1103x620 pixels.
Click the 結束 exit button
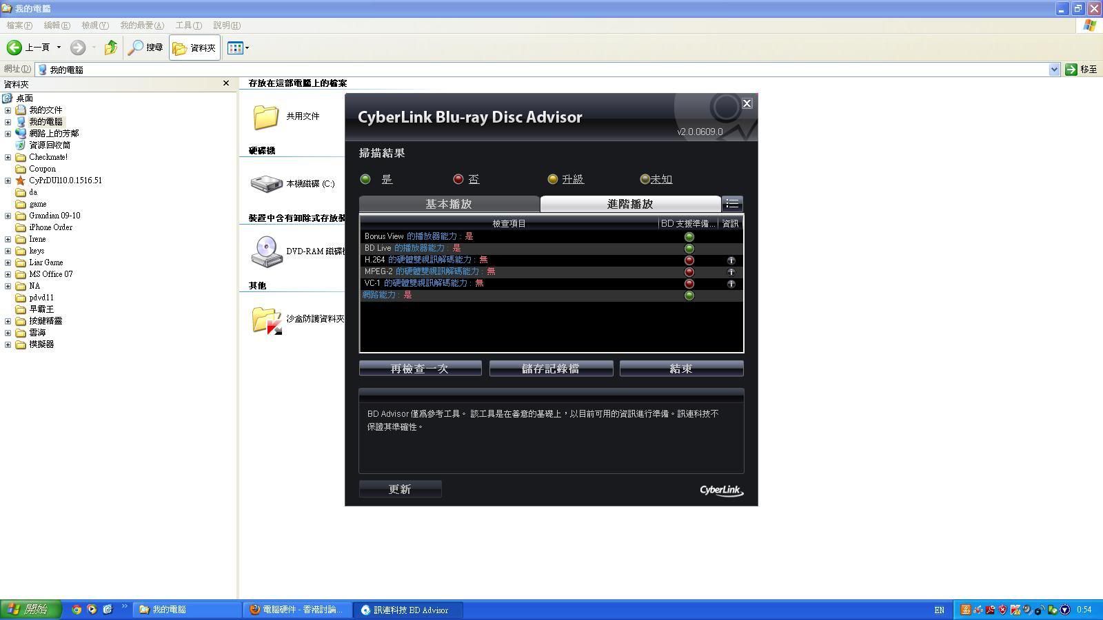(681, 369)
